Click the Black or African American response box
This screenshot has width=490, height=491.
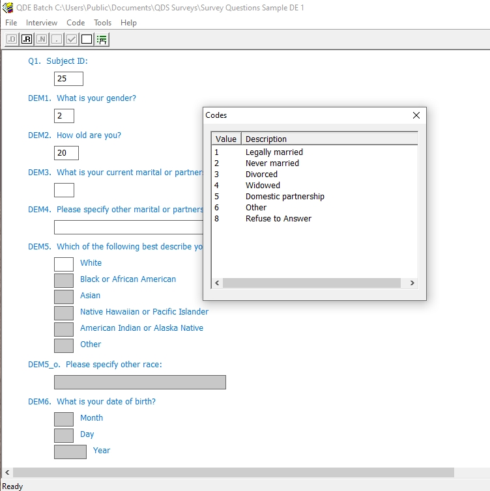pyautogui.click(x=64, y=281)
